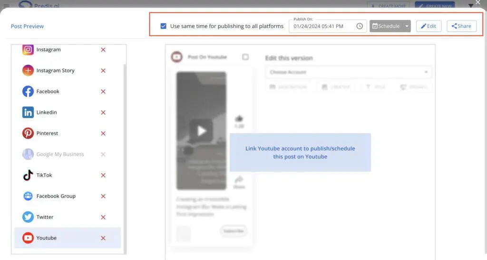Select the Linkedin row label
The image size is (487, 260).
47,112
